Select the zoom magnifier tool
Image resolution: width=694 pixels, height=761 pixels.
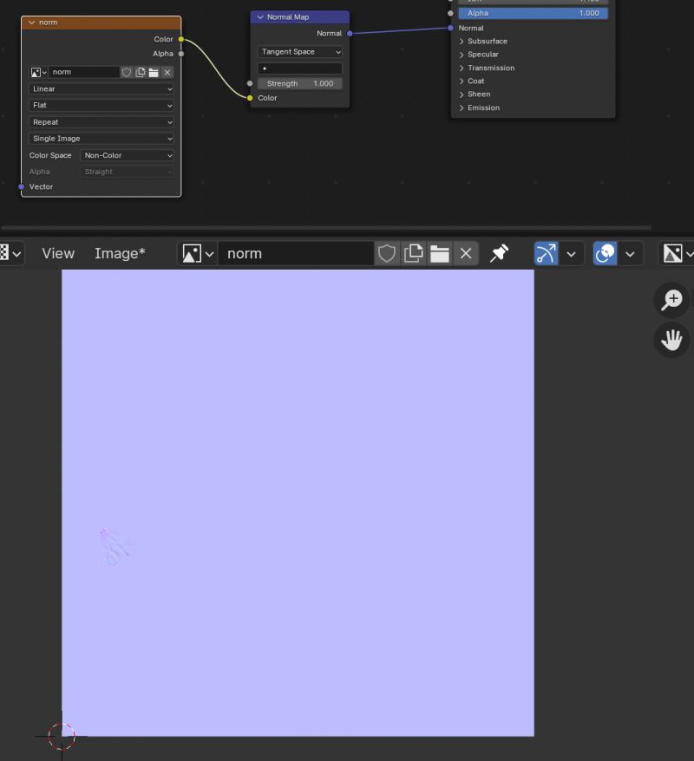point(671,300)
